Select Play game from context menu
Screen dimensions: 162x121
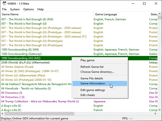tap(87, 60)
